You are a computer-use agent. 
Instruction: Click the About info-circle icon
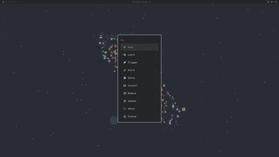[125, 109]
